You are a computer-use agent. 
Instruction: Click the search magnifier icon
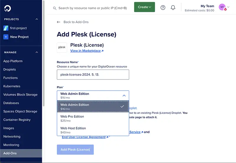tap(55, 8)
